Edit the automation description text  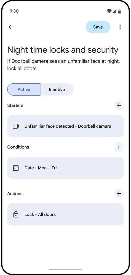65,65
